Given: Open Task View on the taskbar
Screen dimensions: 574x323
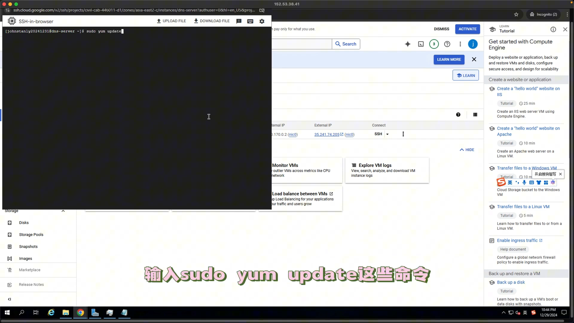Looking at the screenshot, I should [36, 313].
